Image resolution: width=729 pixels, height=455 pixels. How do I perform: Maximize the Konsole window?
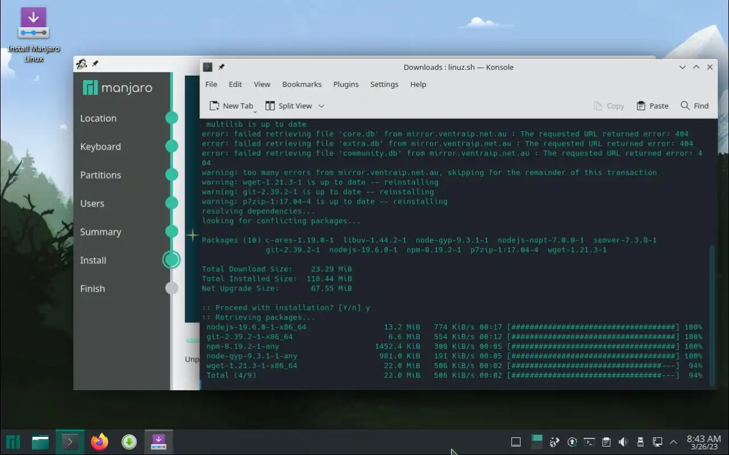[x=696, y=67]
